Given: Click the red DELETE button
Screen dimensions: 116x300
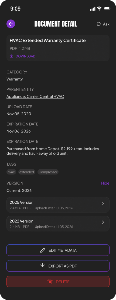Looking at the screenshot, I should [58, 282].
